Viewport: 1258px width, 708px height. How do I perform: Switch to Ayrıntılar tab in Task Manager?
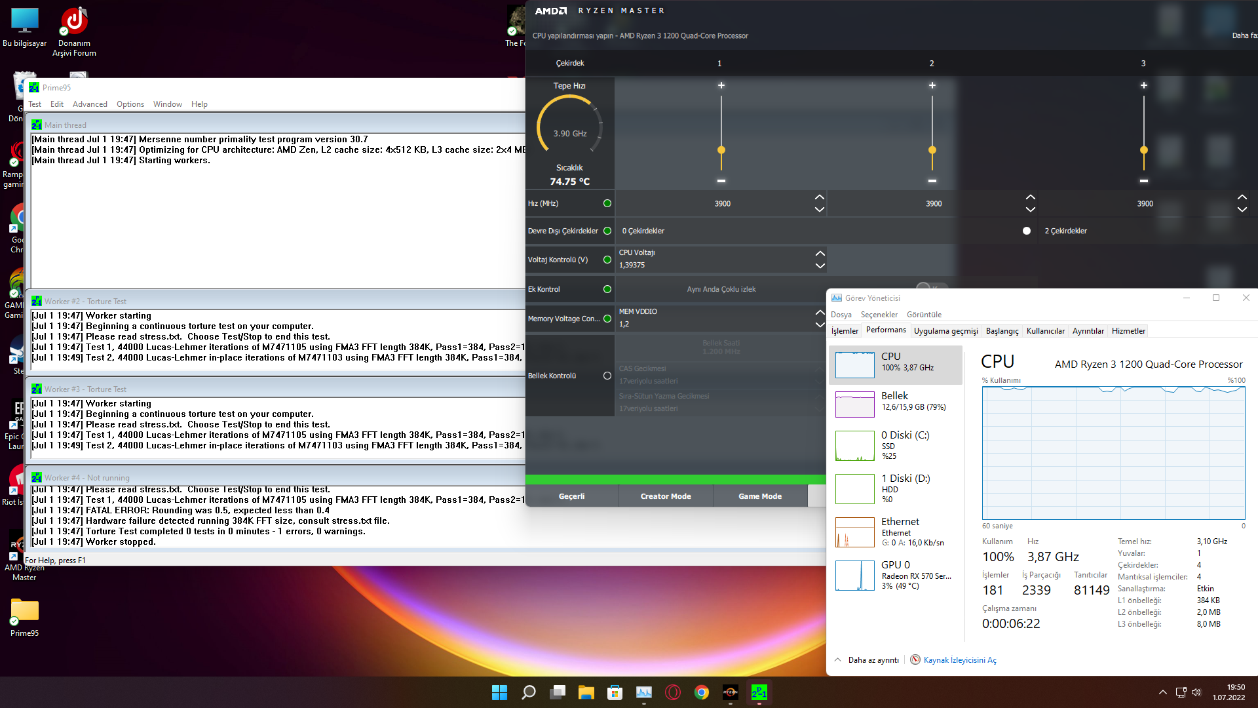[x=1088, y=331]
